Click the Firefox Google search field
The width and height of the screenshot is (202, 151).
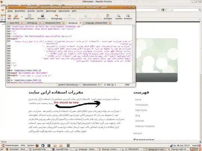[182, 10]
